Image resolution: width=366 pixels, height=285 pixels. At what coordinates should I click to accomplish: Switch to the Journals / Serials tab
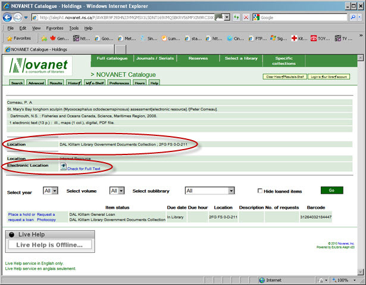(x=155, y=58)
